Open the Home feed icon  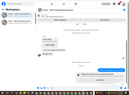point(52,4)
